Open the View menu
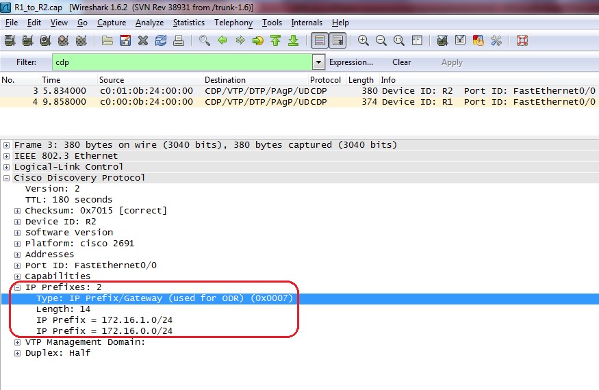 [59, 23]
